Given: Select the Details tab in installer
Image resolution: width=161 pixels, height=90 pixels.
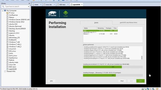Looking at the screenshot, I should coord(96,23).
